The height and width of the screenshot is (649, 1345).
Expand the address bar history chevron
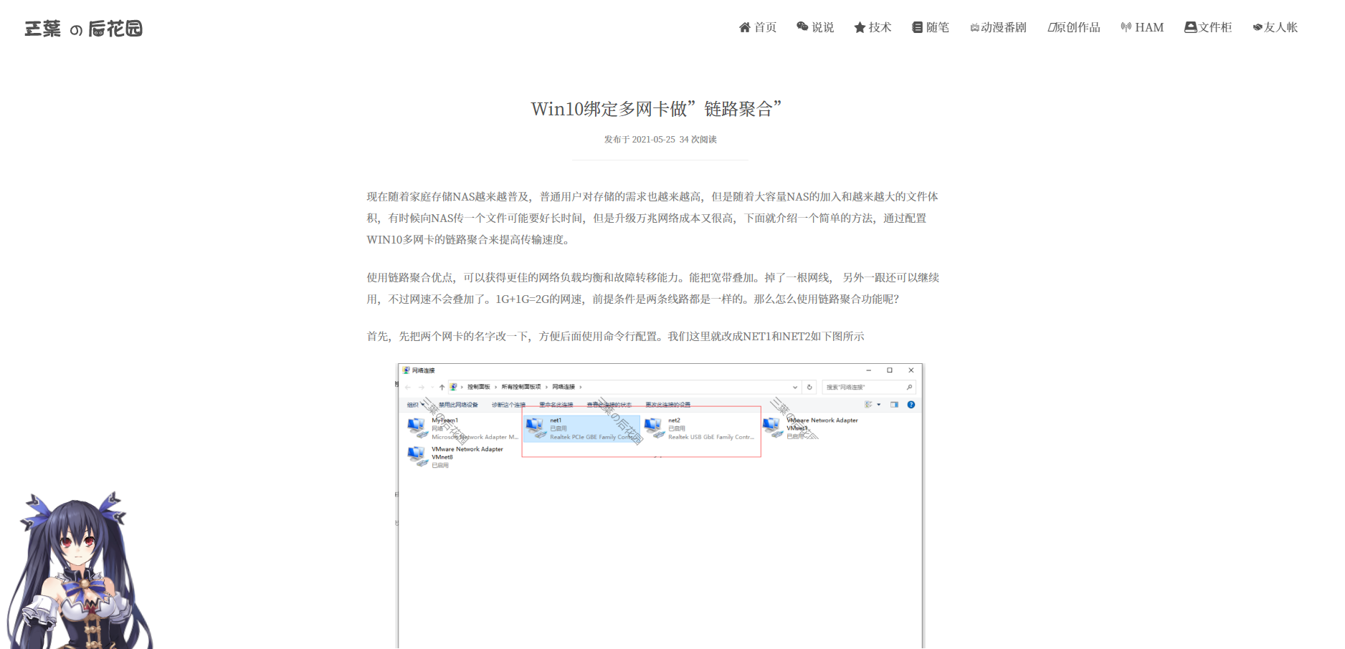coord(795,387)
